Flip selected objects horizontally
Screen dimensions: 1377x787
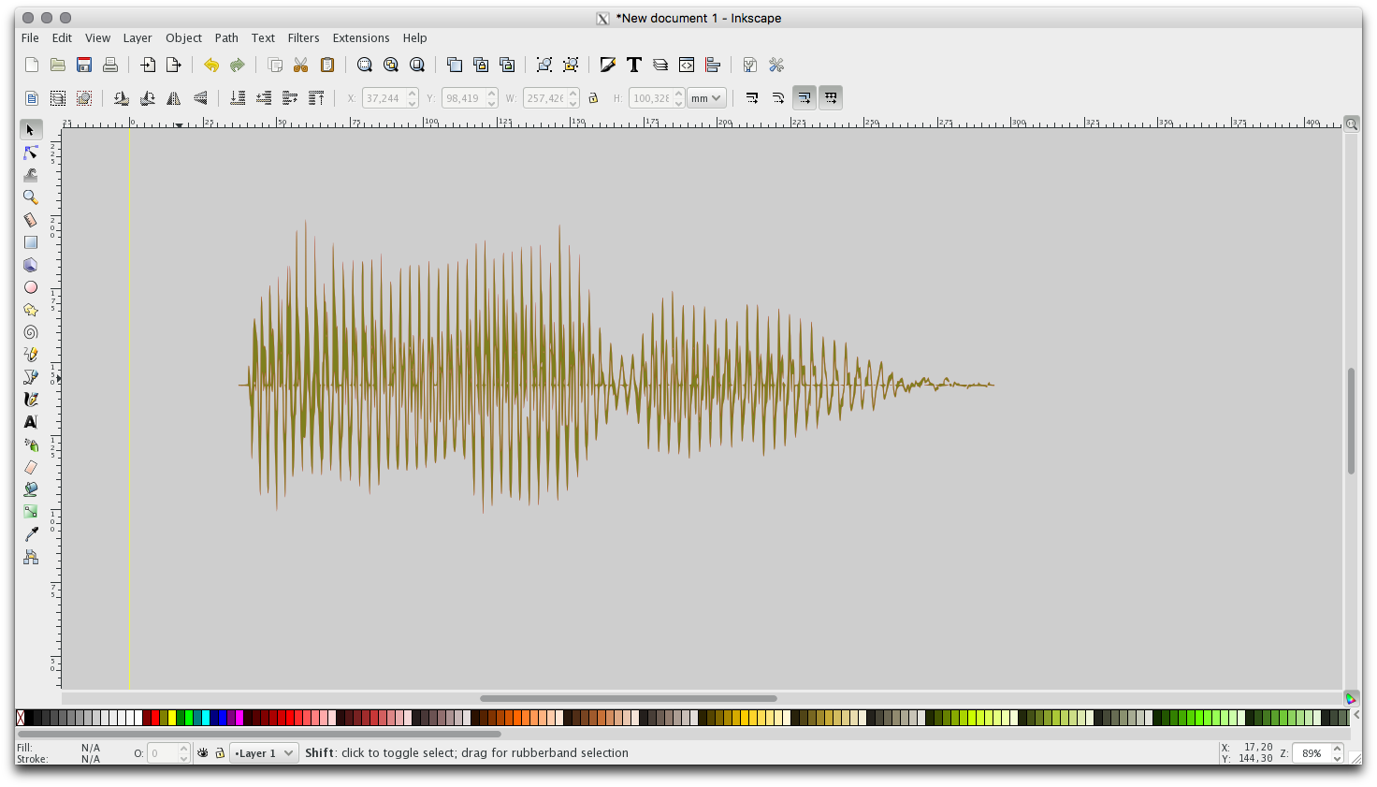[174, 98]
